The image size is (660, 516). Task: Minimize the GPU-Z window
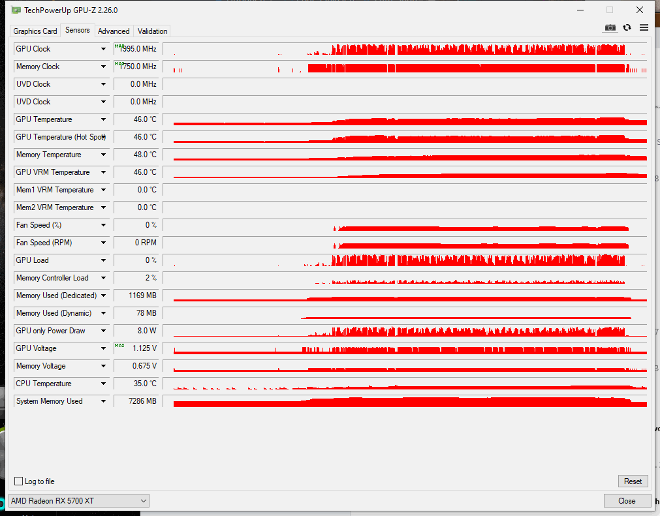coord(580,10)
